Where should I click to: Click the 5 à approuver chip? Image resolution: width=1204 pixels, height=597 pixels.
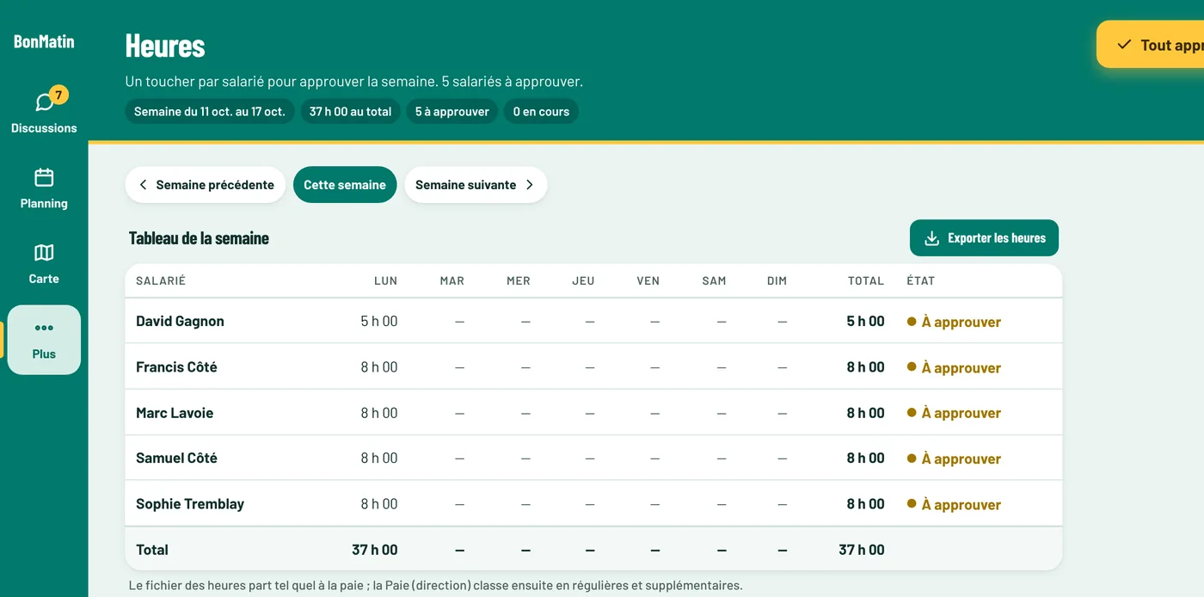pos(452,112)
